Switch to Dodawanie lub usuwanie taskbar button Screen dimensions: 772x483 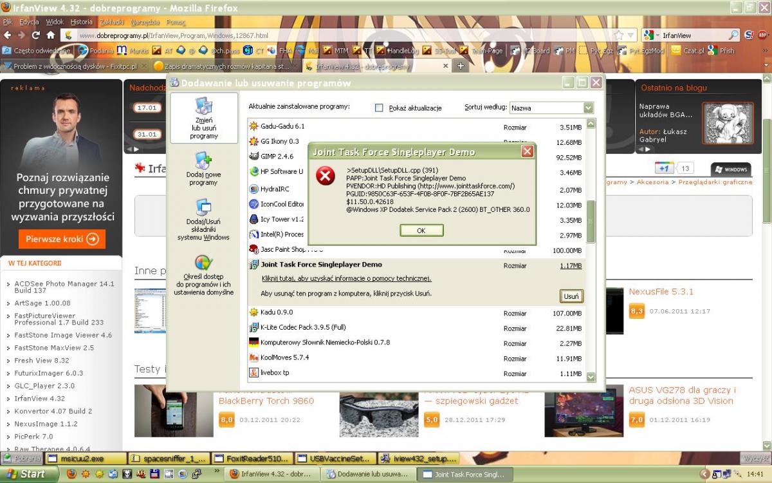click(367, 474)
